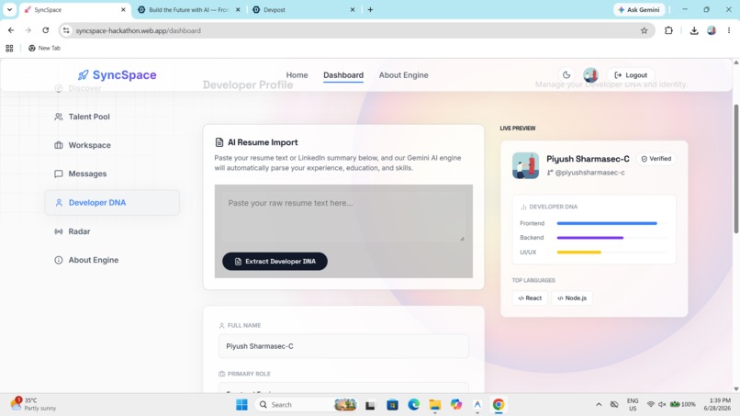Click the sidebar About Engine info icon

pyautogui.click(x=59, y=260)
